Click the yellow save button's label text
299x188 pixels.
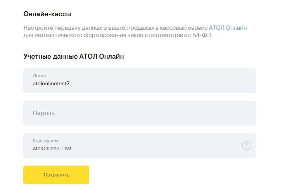click(x=57, y=175)
